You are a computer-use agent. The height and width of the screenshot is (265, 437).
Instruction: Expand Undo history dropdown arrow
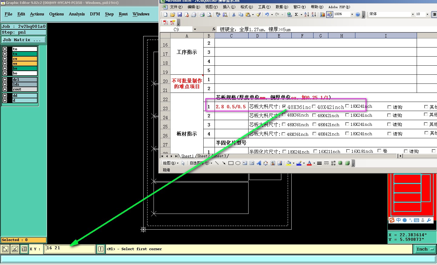[x=272, y=14]
